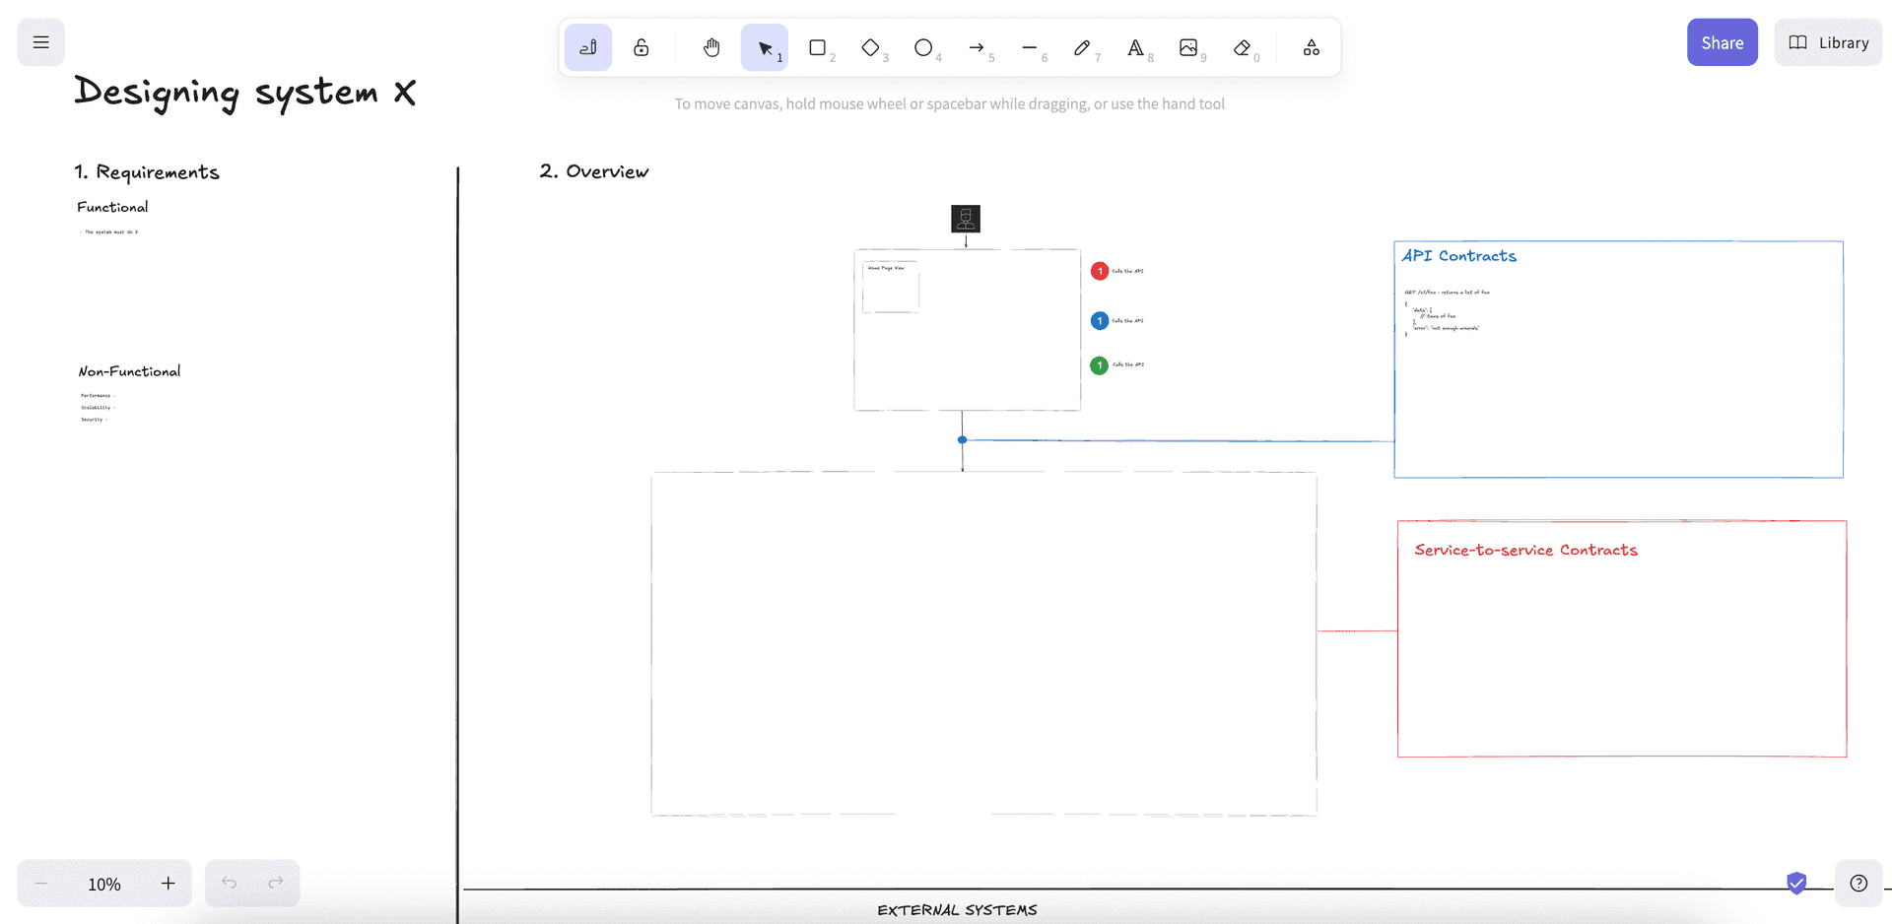Toggle the tool lock icon
The image size is (1892, 924).
pos(642,47)
